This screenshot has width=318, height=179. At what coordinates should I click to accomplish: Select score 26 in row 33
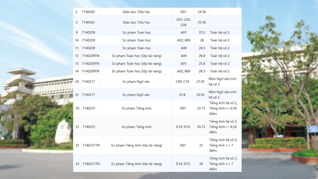(x=201, y=164)
